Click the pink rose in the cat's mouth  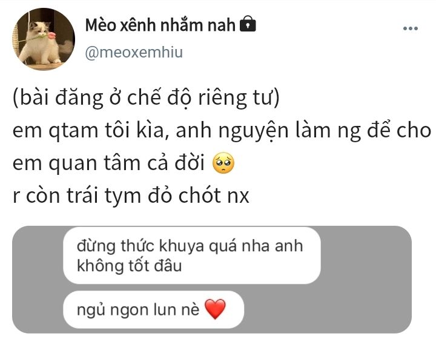click(x=51, y=35)
